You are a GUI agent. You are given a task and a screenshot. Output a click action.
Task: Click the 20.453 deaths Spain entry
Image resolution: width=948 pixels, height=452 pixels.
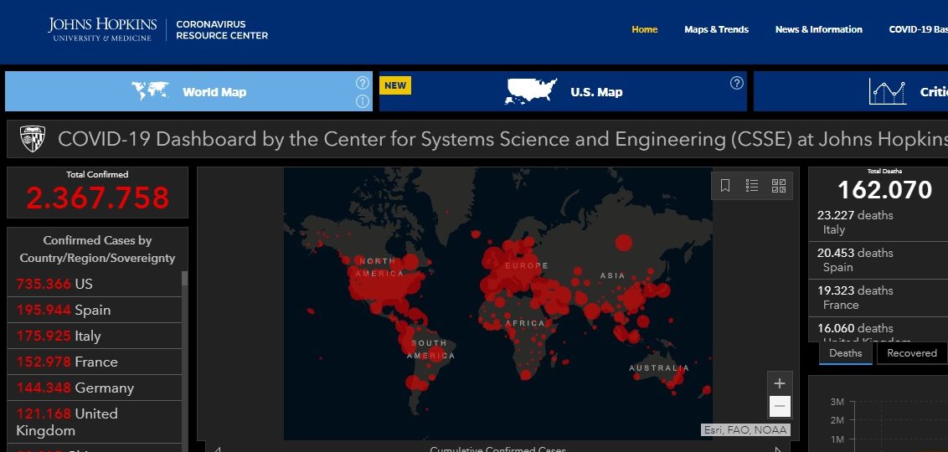pos(878,259)
